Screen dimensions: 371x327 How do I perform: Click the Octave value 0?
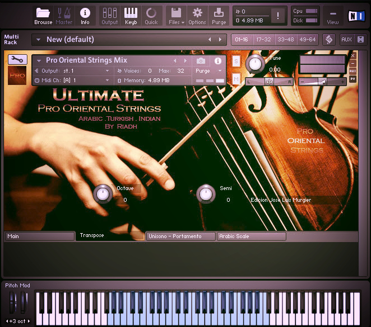coord(125,200)
